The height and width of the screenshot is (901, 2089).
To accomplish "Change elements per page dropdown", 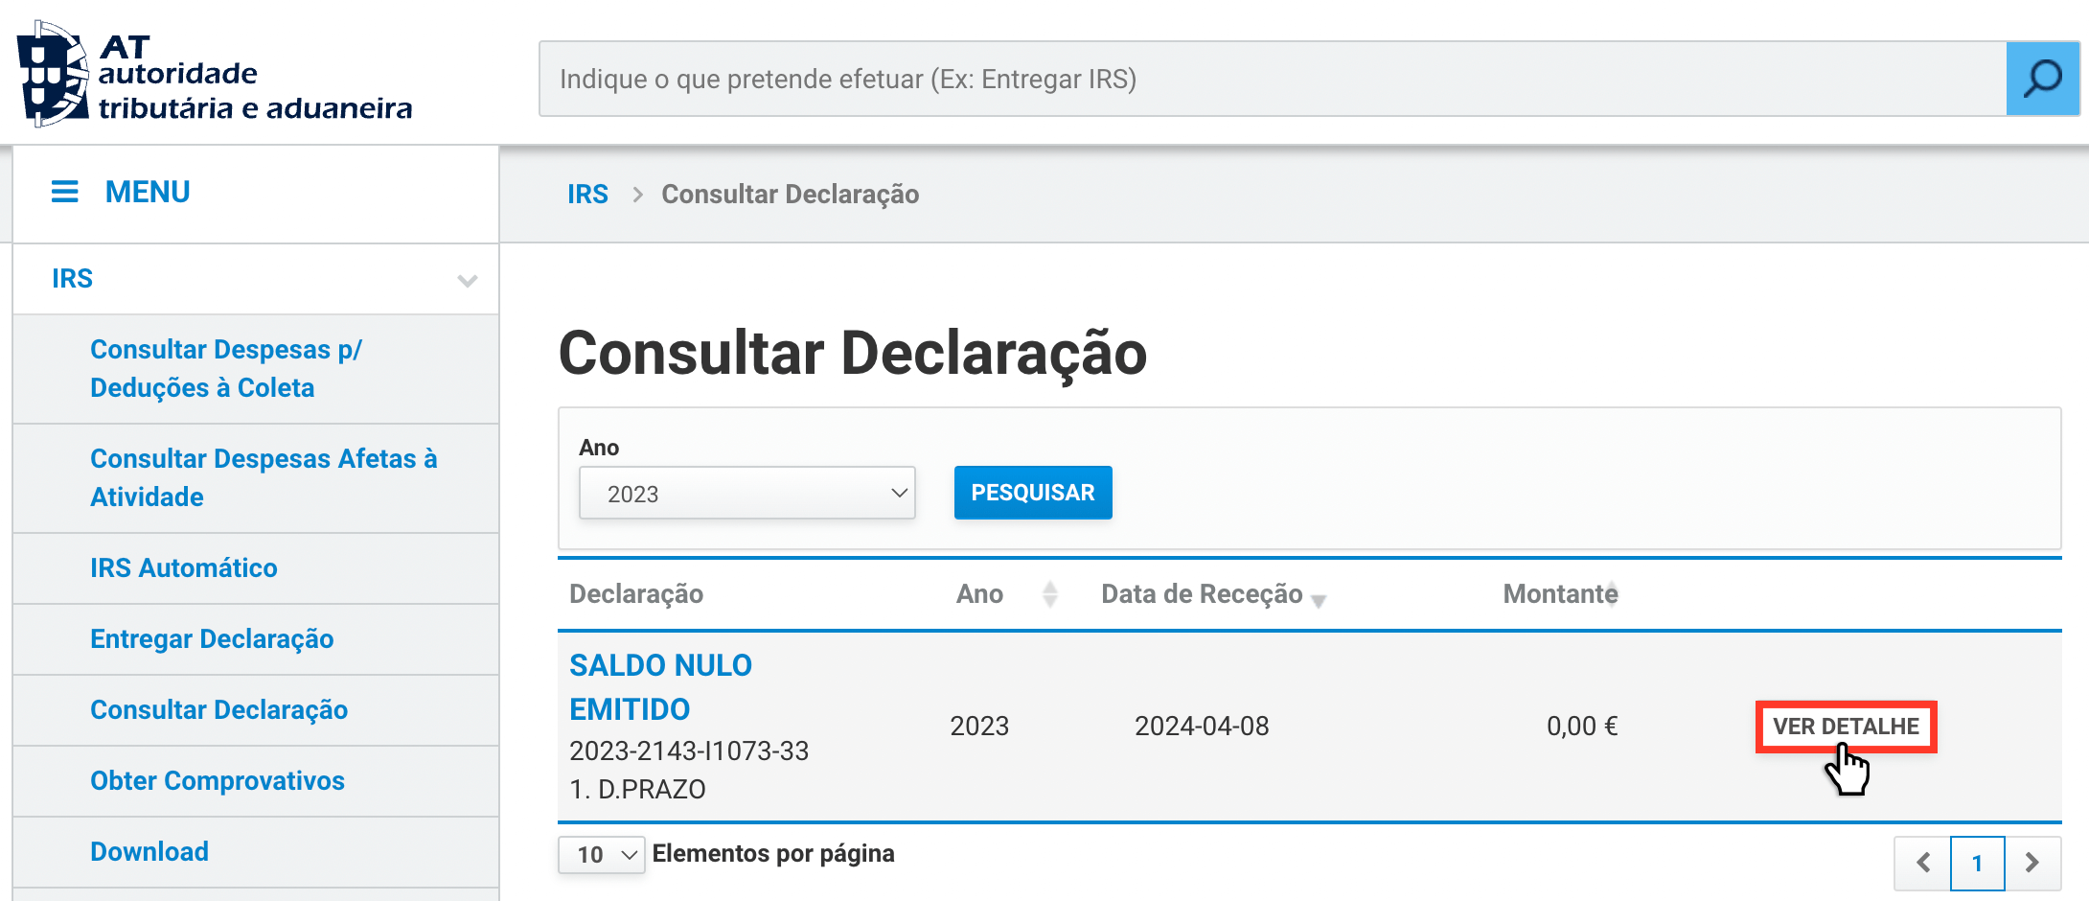I will (601, 855).
